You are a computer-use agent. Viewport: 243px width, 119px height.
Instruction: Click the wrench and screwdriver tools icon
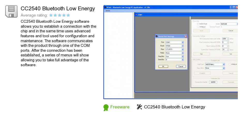click(x=139, y=107)
